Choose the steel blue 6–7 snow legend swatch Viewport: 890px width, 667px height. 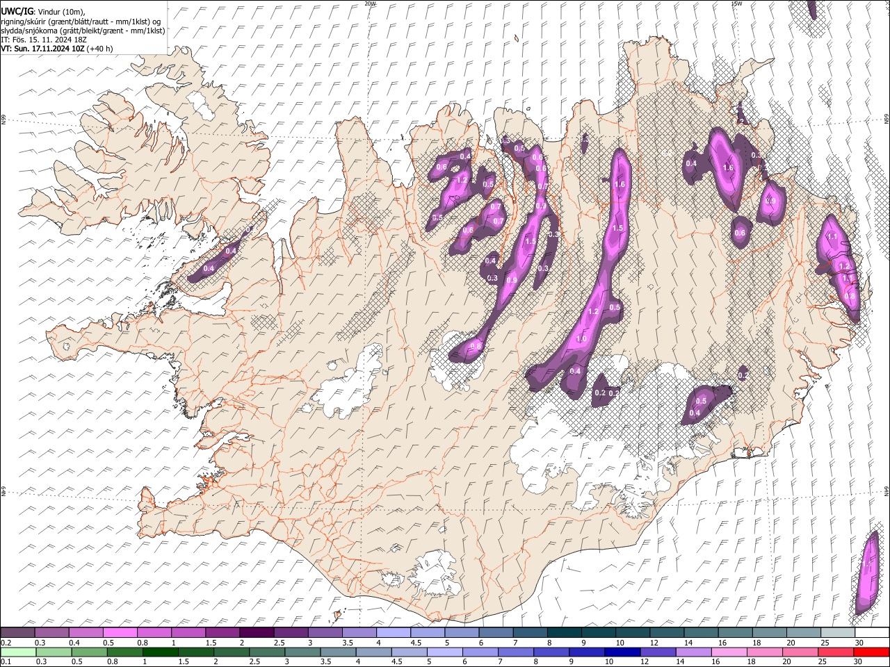tap(496, 632)
